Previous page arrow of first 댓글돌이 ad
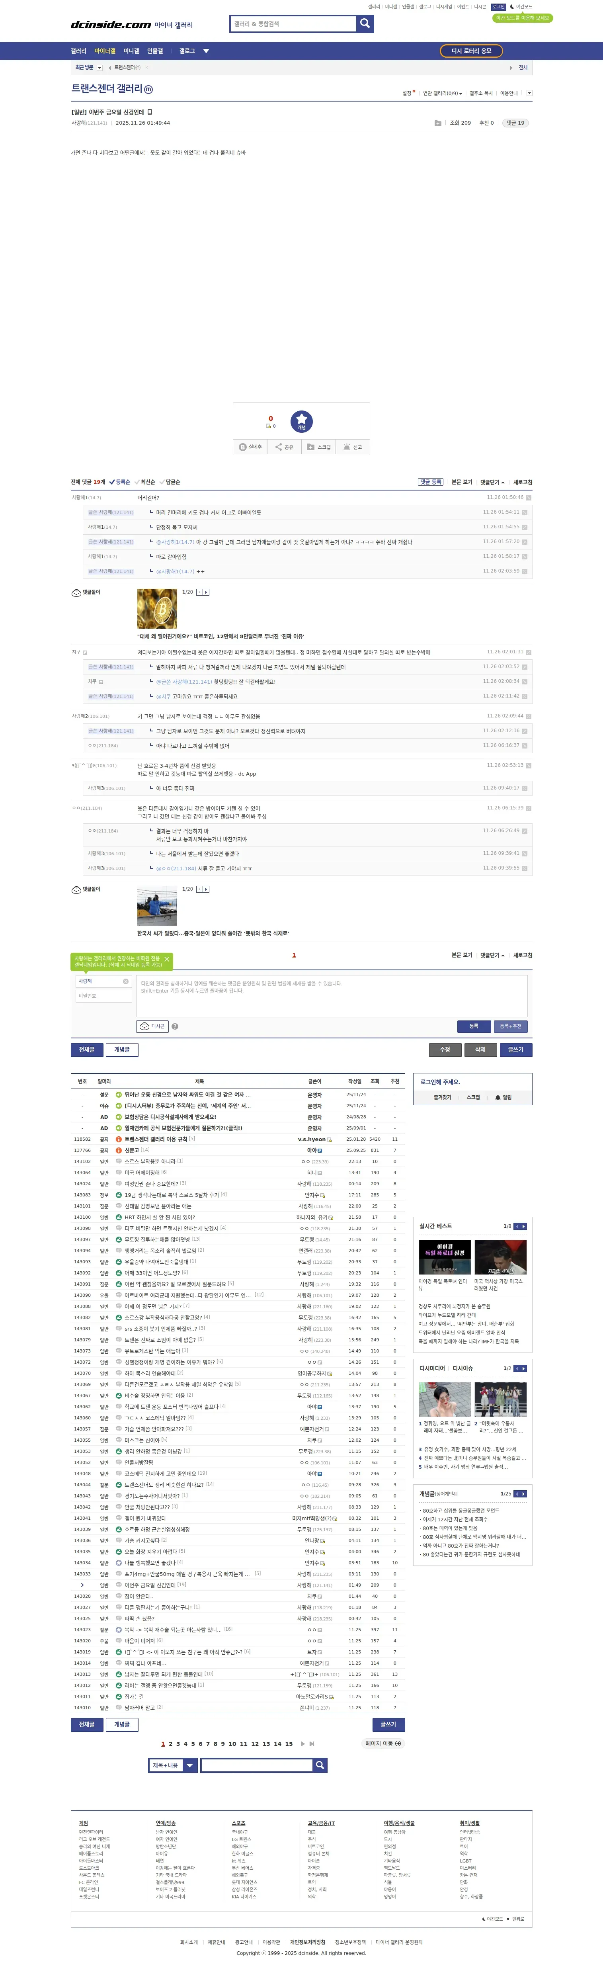Image resolution: width=603 pixels, height=1976 pixels. 199,592
